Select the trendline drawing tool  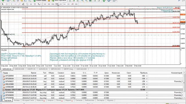click(19, 4)
